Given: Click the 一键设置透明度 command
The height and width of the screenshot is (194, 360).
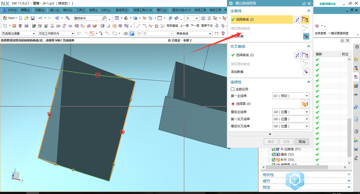Looking at the screenshot, I should (x=338, y=33).
